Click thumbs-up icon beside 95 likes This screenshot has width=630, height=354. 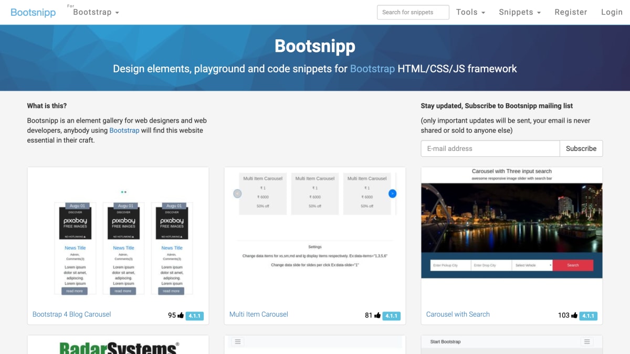181,315
